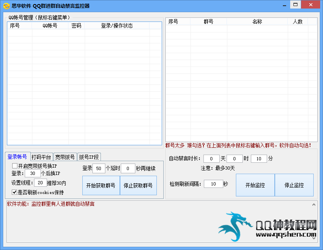Sort by QQ帐号 column header
The width and height of the screenshot is (323, 250).
pyautogui.click(x=50, y=26)
